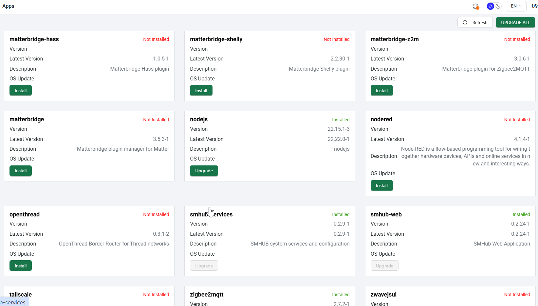
Task: Switch to dark mode moon icon
Action: click(498, 6)
